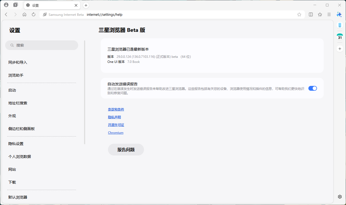The image size is (346, 205).
Task: Open the tab manager icon
Action: pyautogui.click(x=15, y=5)
